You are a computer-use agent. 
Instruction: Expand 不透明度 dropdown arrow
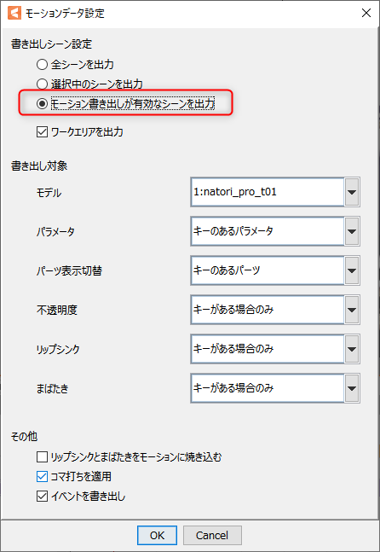click(352, 310)
